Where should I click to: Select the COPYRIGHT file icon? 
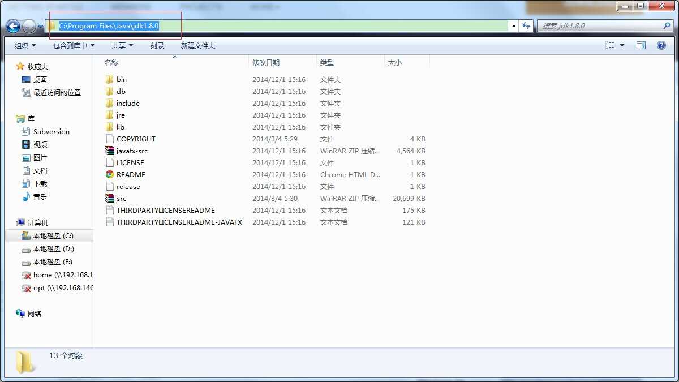click(110, 139)
